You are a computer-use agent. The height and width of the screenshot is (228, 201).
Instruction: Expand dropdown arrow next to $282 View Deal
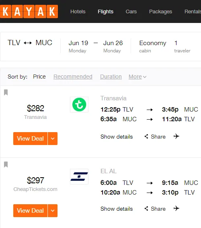53,139
